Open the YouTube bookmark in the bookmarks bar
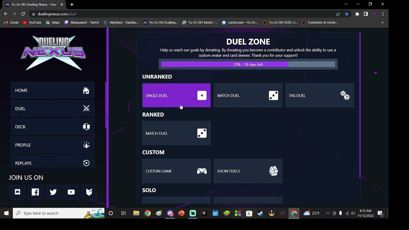 click(32, 23)
